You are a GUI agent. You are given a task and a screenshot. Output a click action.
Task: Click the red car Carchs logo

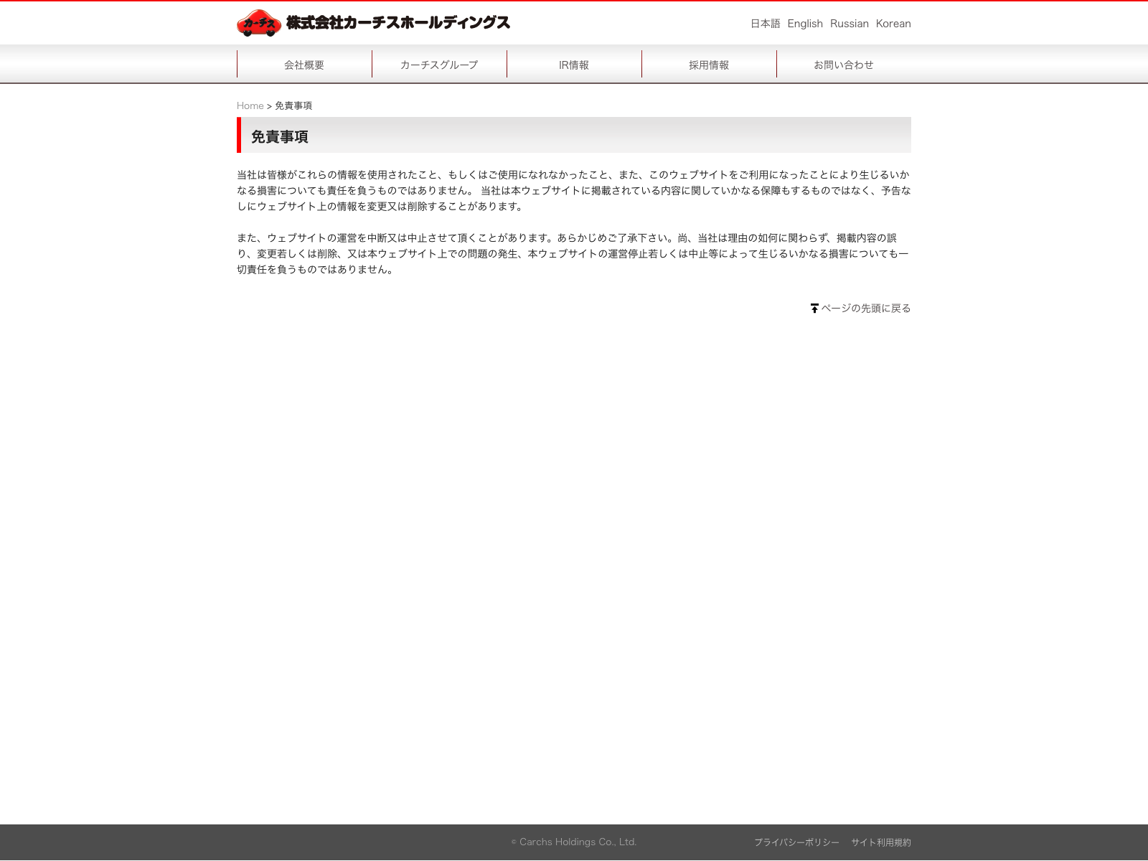tap(258, 23)
